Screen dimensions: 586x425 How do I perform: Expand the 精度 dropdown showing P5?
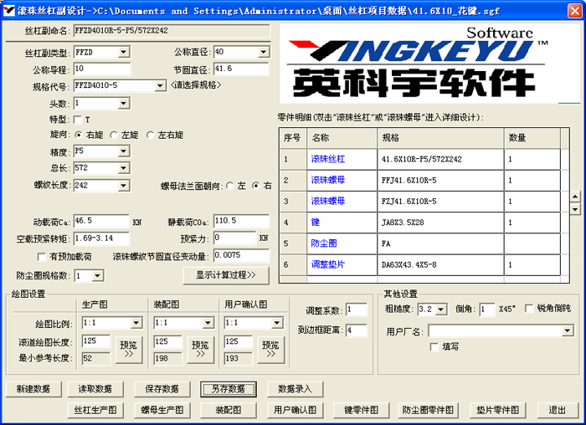(124, 151)
